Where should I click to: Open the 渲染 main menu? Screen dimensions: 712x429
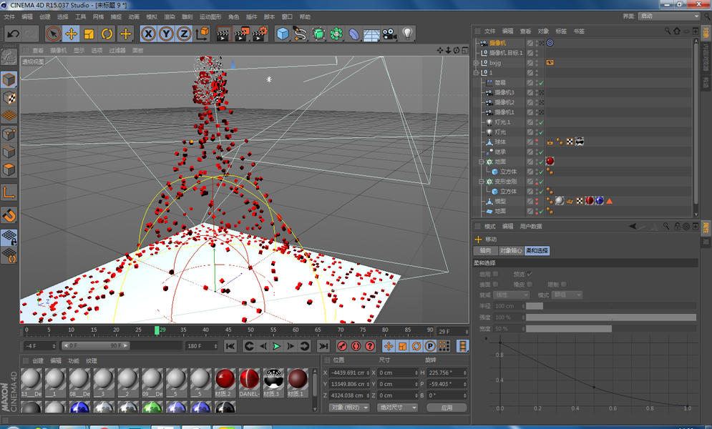[x=170, y=16]
